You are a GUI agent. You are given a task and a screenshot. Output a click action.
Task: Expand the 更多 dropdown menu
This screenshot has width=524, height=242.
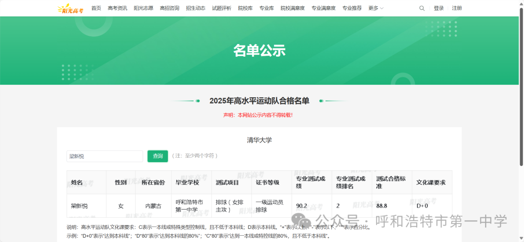376,8
